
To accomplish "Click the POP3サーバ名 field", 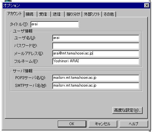I will click(x=96, y=78).
